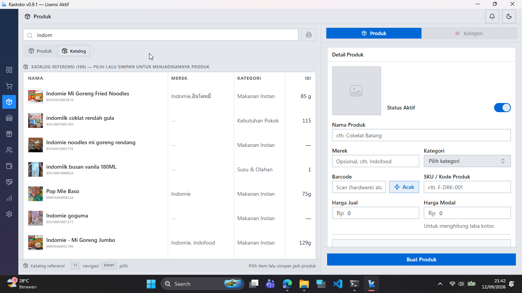The image size is (522, 293).
Task: Open the Pilih kategori dropdown
Action: (467, 161)
